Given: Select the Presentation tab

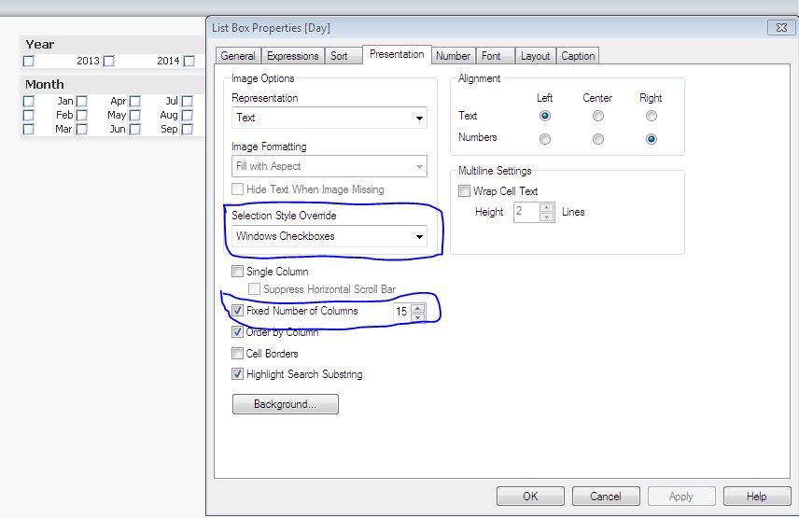Looking at the screenshot, I should click(397, 54).
